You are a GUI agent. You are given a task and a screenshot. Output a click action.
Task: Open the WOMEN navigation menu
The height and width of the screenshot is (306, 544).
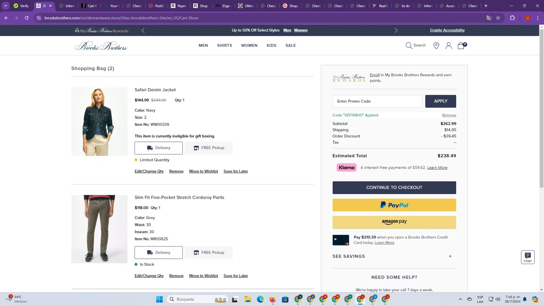tap(249, 45)
